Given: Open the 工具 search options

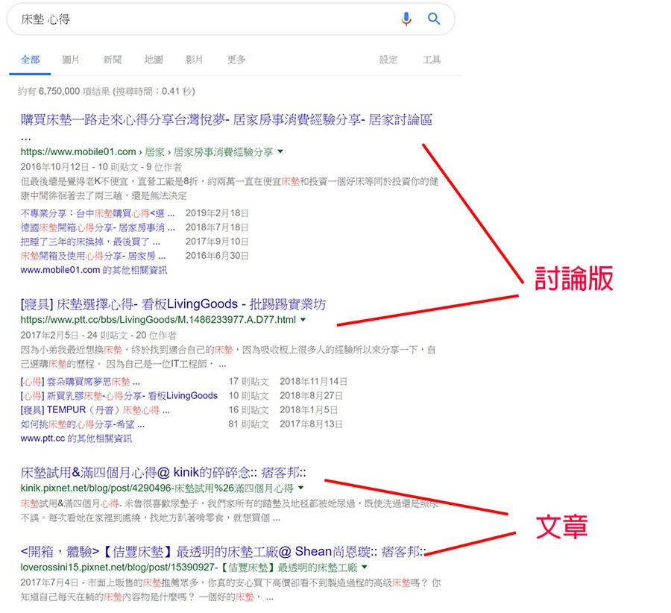Looking at the screenshot, I should click(x=432, y=60).
